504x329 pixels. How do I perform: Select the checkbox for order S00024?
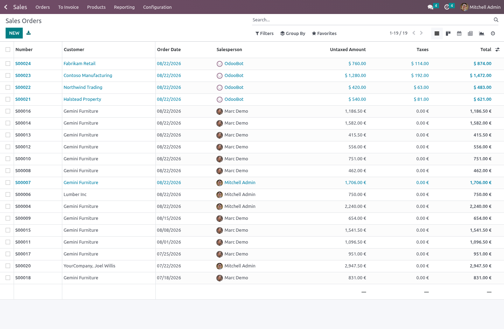click(8, 64)
